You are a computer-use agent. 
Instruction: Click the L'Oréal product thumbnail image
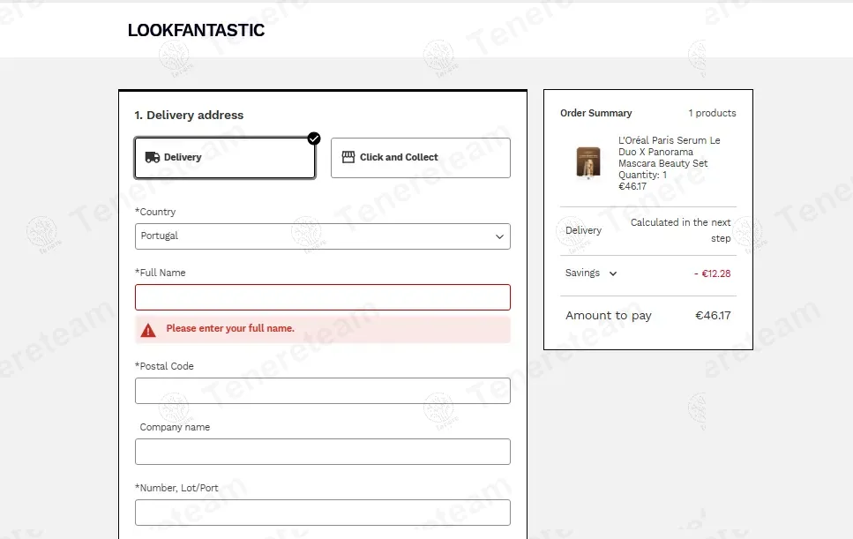[588, 162]
